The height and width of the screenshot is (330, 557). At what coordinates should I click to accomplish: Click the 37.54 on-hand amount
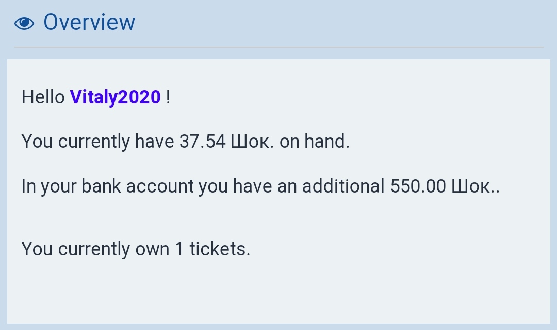click(x=202, y=142)
